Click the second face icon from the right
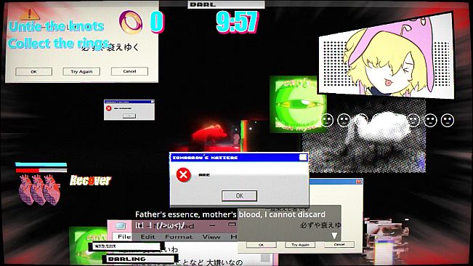Screen dimensions: 473x266 click(x=430, y=120)
